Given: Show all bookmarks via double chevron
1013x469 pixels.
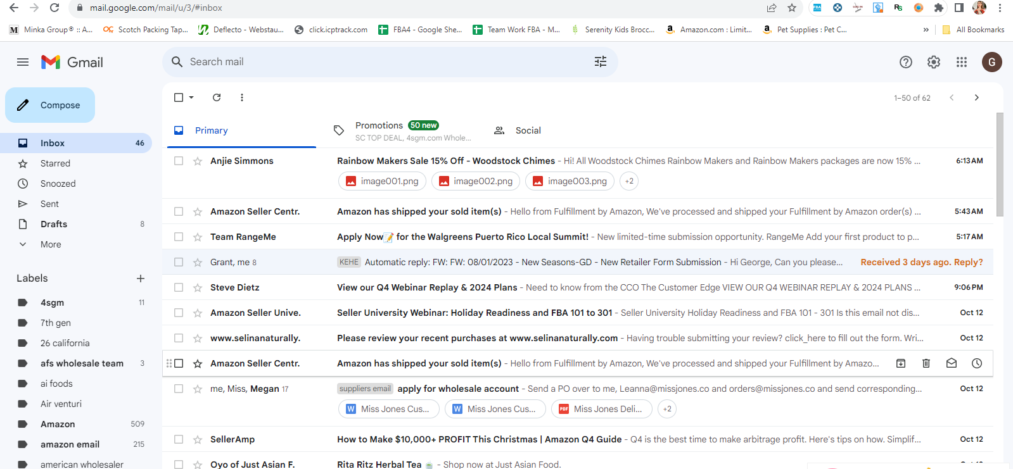Looking at the screenshot, I should coord(926,30).
